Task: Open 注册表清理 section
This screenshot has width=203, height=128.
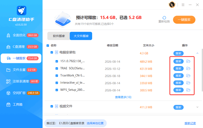Action: click(21, 81)
